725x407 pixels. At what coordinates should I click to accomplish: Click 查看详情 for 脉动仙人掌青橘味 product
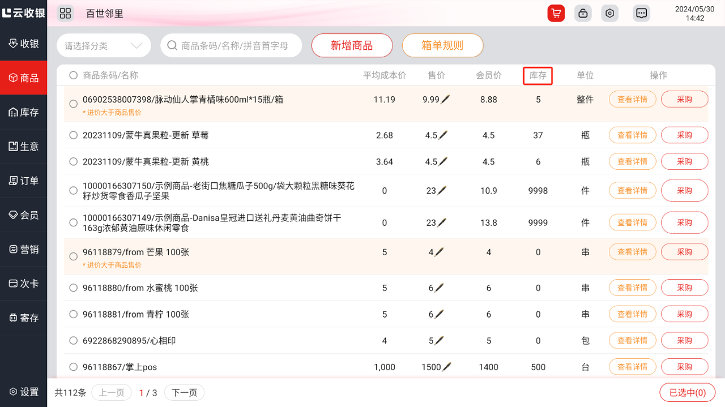[x=632, y=100]
